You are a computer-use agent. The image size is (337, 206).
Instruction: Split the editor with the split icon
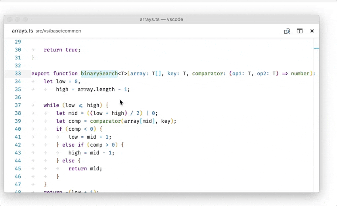point(300,31)
